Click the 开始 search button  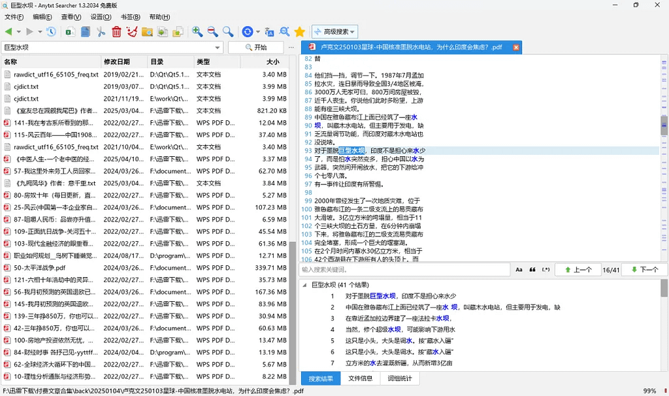pos(255,48)
